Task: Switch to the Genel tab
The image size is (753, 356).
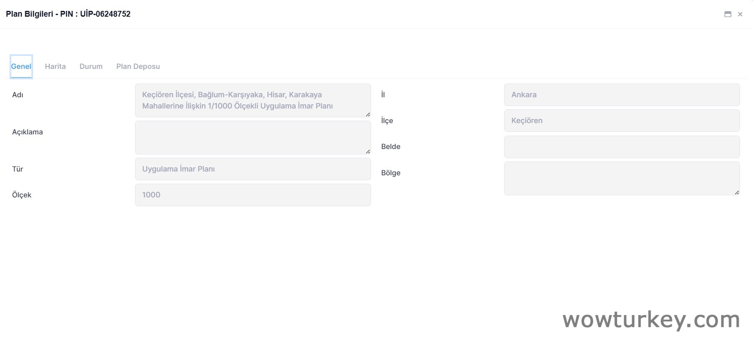Action: (x=21, y=66)
